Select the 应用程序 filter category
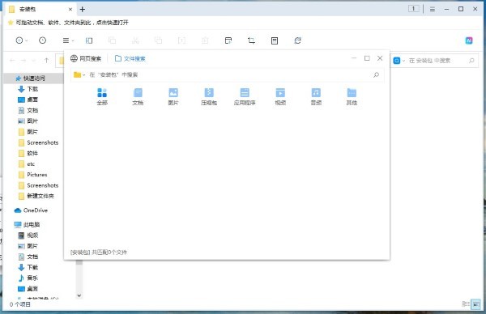The width and height of the screenshot is (486, 314). (245, 96)
